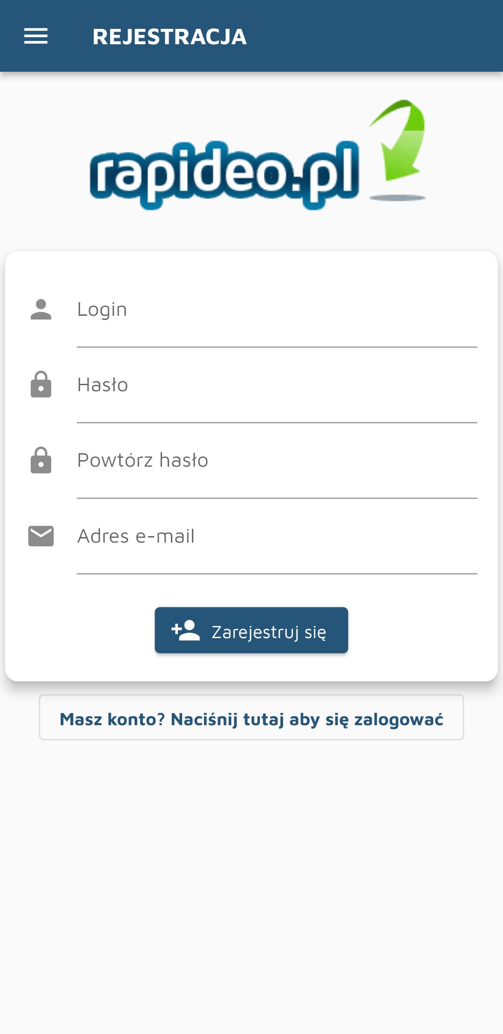
Task: Tap the REJESTRACJA header title
Action: pos(170,37)
